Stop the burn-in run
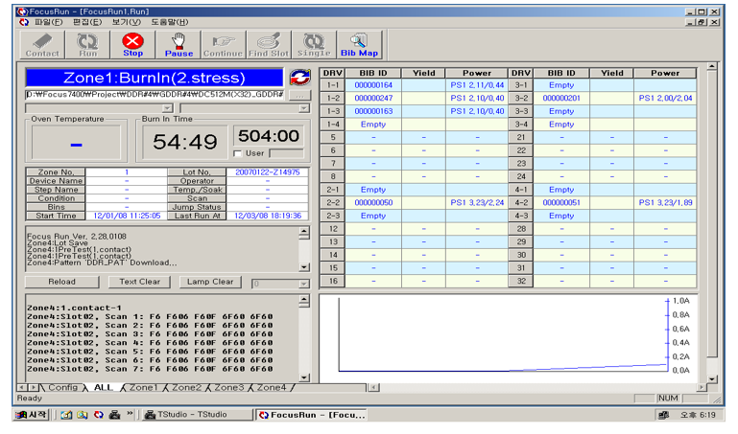This screenshot has height=434, width=738. (x=132, y=46)
